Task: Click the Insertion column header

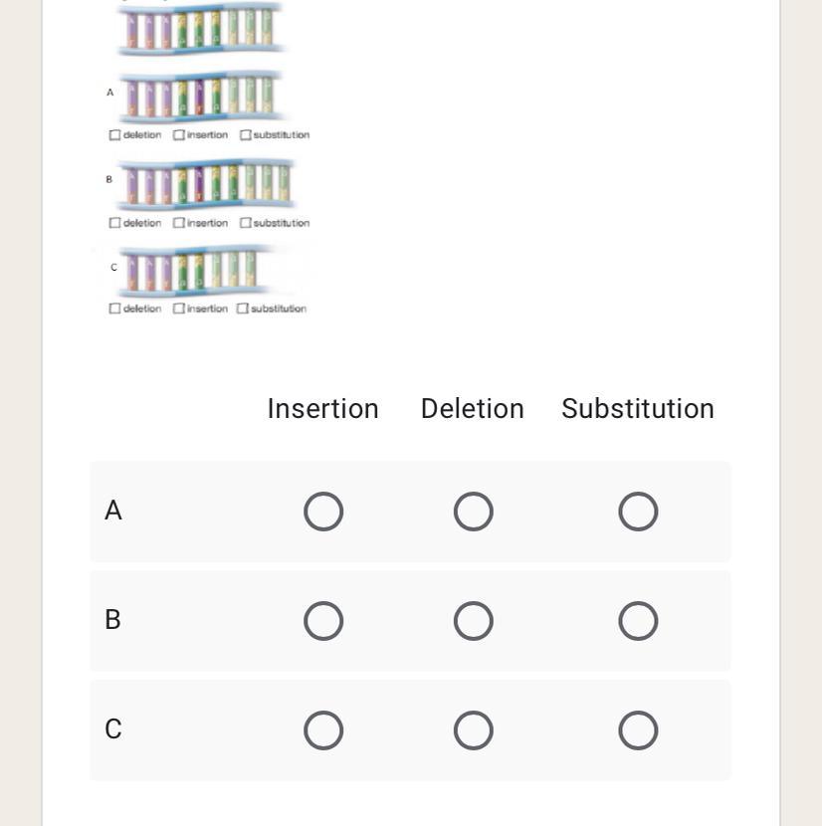Action: coord(323,409)
